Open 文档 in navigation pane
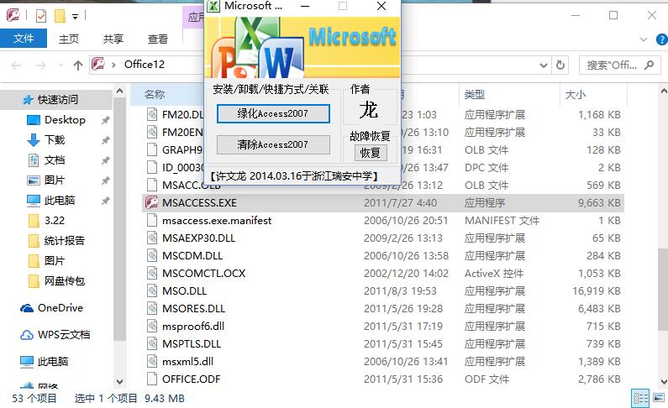Image resolution: width=668 pixels, height=408 pixels. coord(55,160)
